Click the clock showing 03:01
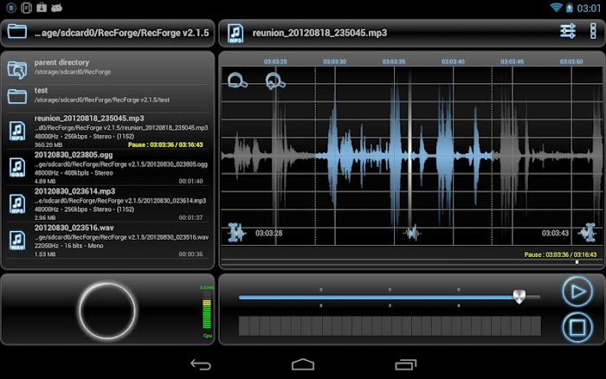 [x=588, y=8]
